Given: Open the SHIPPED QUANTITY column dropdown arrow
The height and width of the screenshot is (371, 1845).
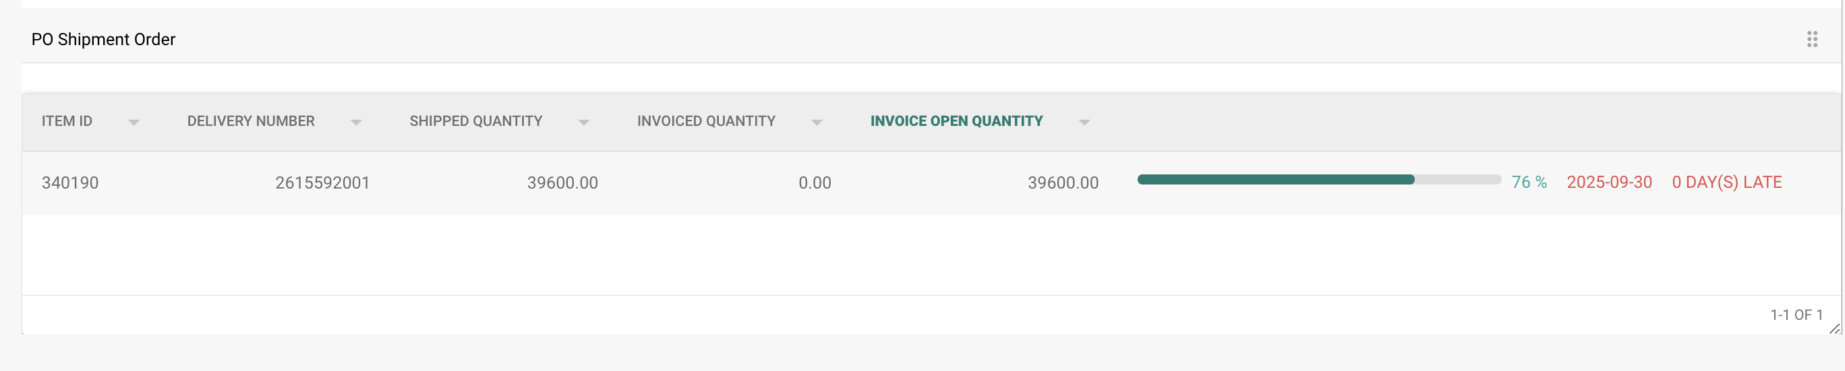Looking at the screenshot, I should tap(584, 123).
